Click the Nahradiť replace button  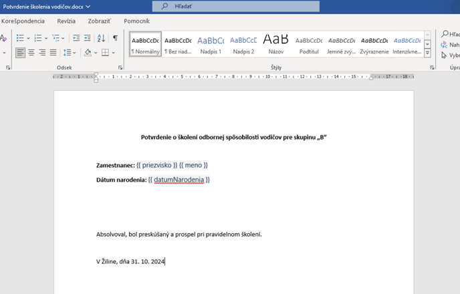451,45
